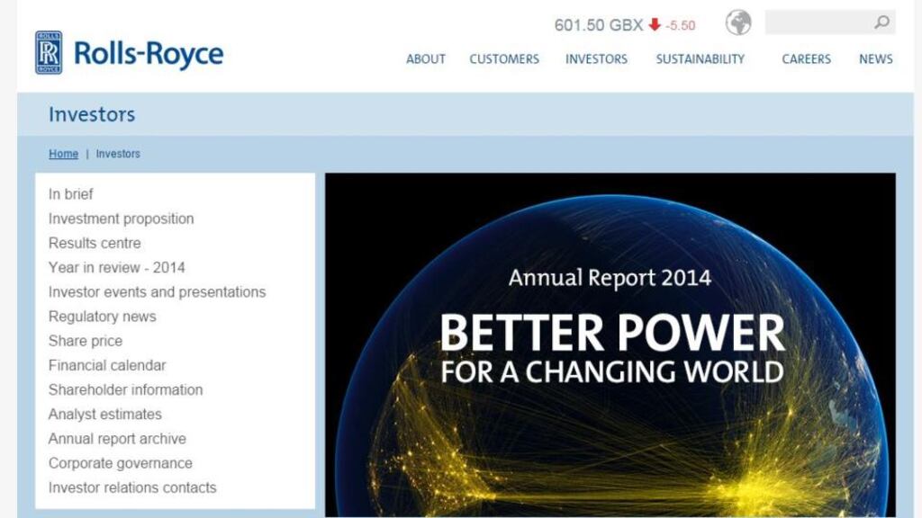Open the Results centre link
The image size is (922, 518).
pyautogui.click(x=95, y=243)
